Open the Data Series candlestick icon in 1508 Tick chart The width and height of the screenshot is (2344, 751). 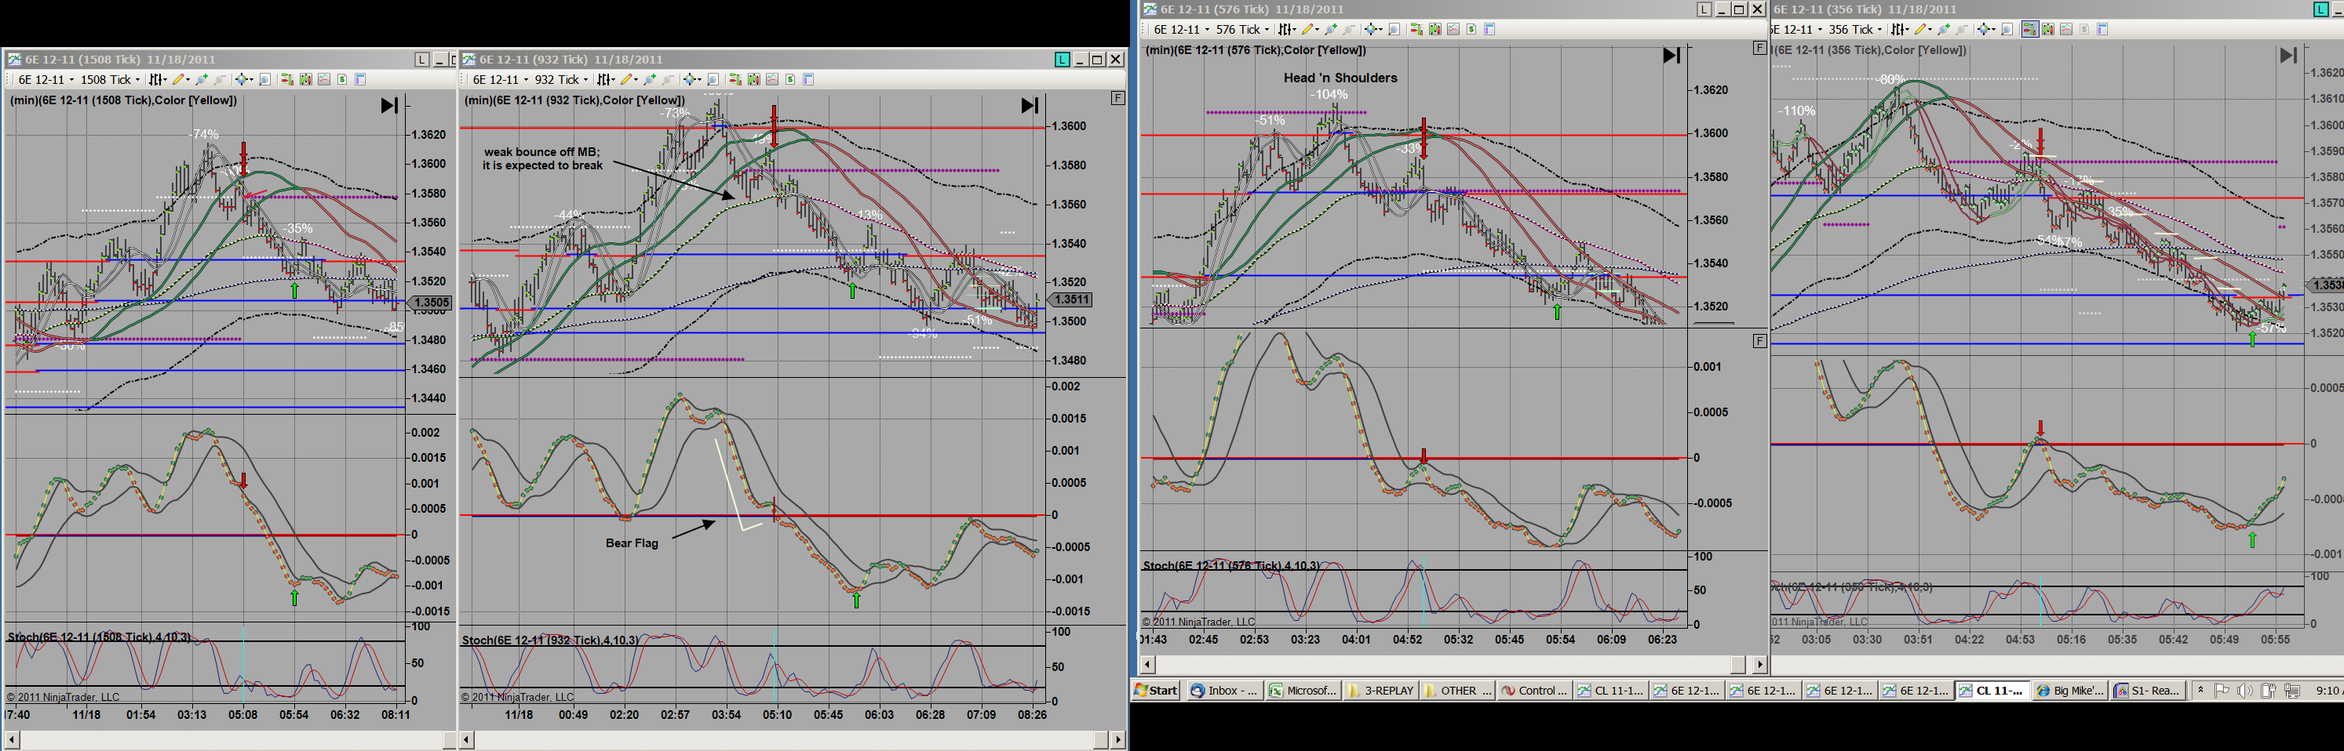[306, 80]
